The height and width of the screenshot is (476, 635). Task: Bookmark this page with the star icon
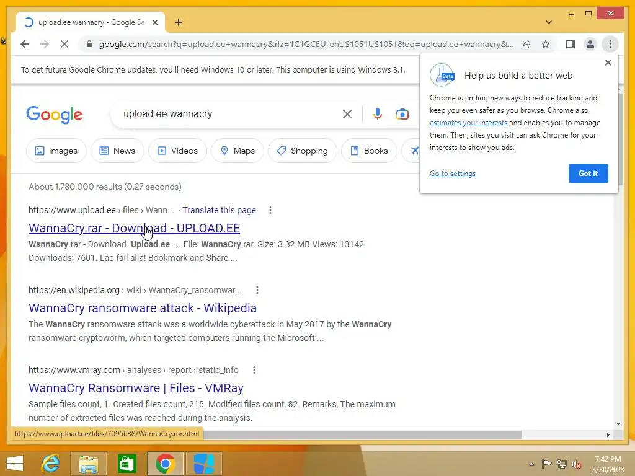click(546, 44)
